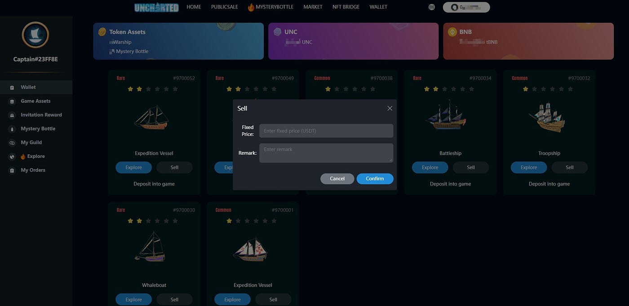
Task: Select Mystery Bottle in the sidebar
Action: click(x=36, y=129)
